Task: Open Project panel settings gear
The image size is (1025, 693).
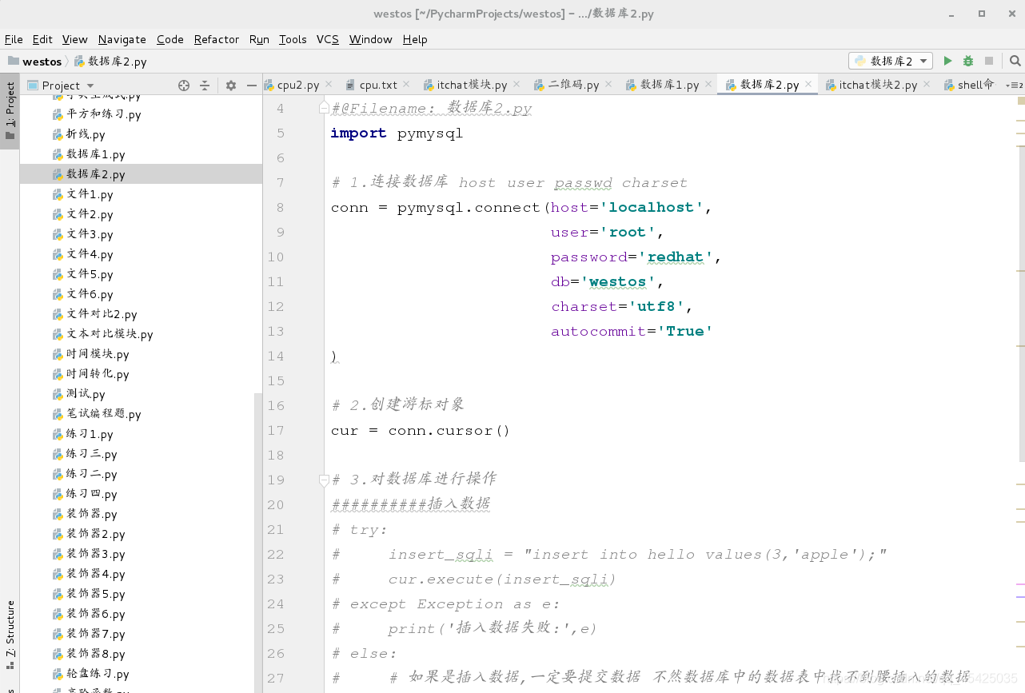Action: click(231, 86)
